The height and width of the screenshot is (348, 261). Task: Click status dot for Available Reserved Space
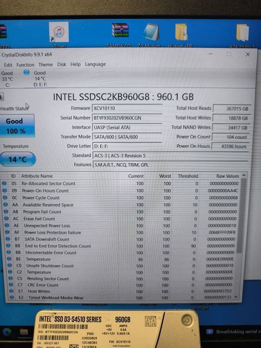[5, 205]
